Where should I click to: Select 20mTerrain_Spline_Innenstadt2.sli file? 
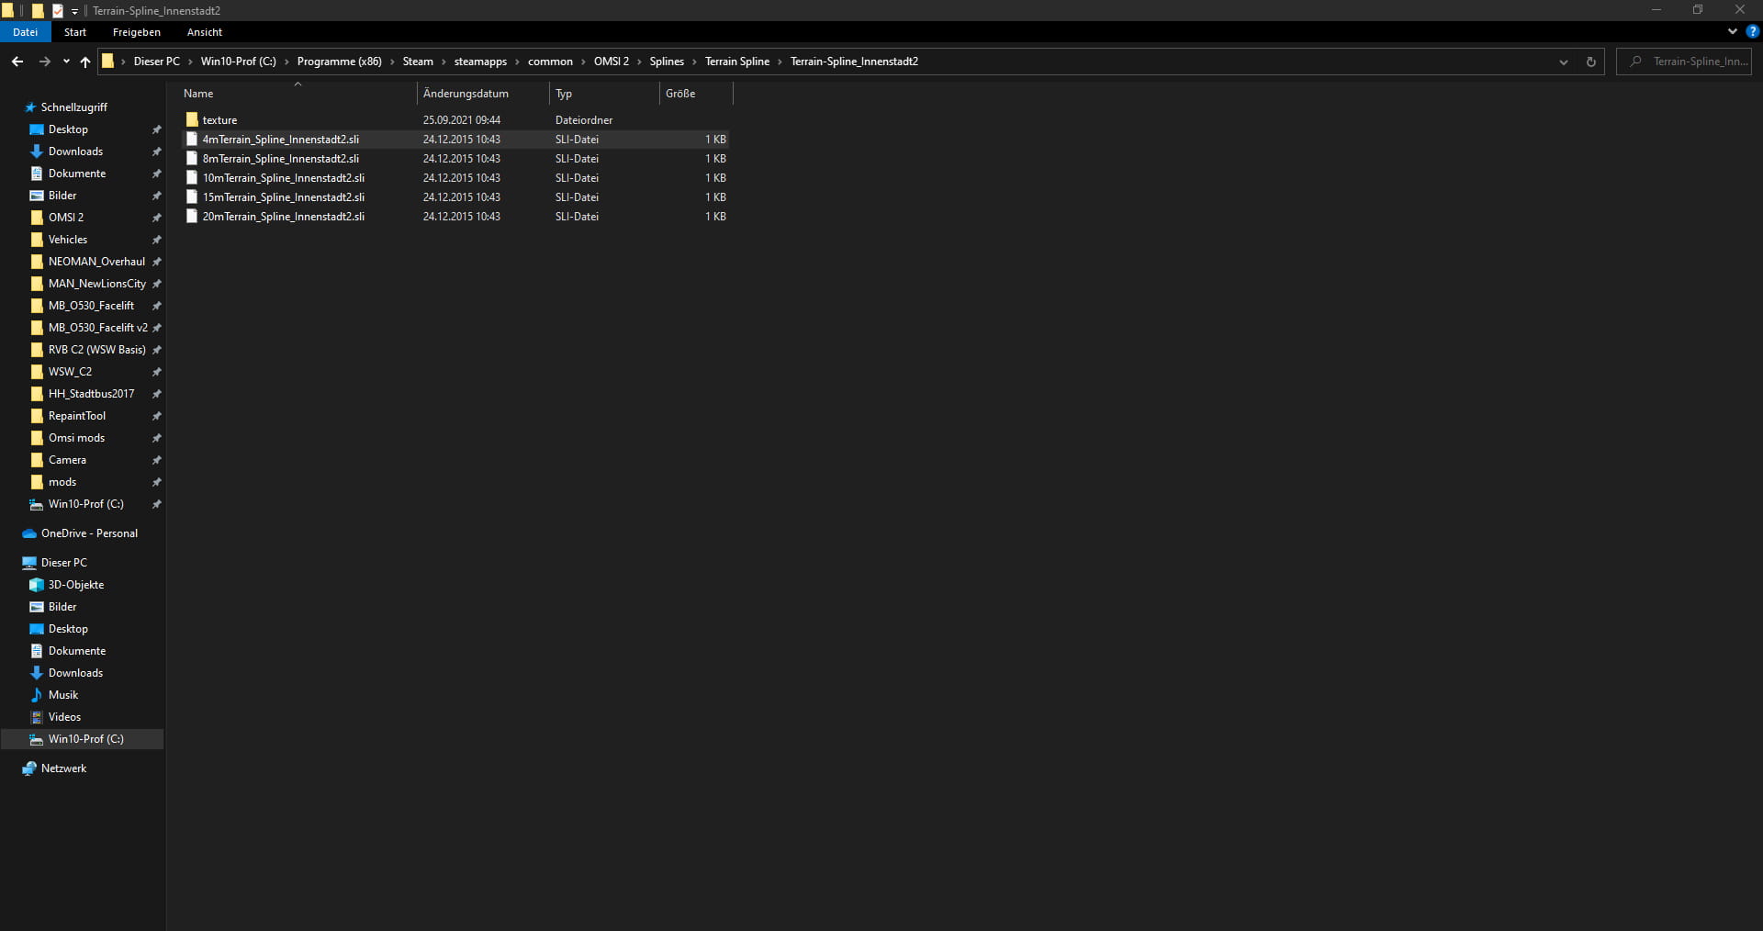coord(283,217)
